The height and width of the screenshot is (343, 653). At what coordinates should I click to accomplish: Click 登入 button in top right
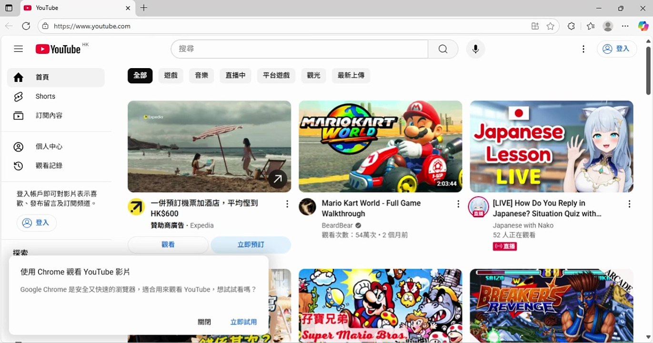click(x=616, y=49)
